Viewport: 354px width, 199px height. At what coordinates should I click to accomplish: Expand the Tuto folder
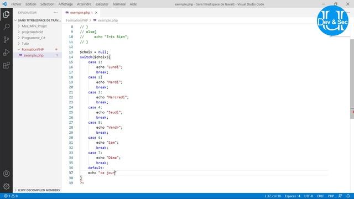(25, 44)
